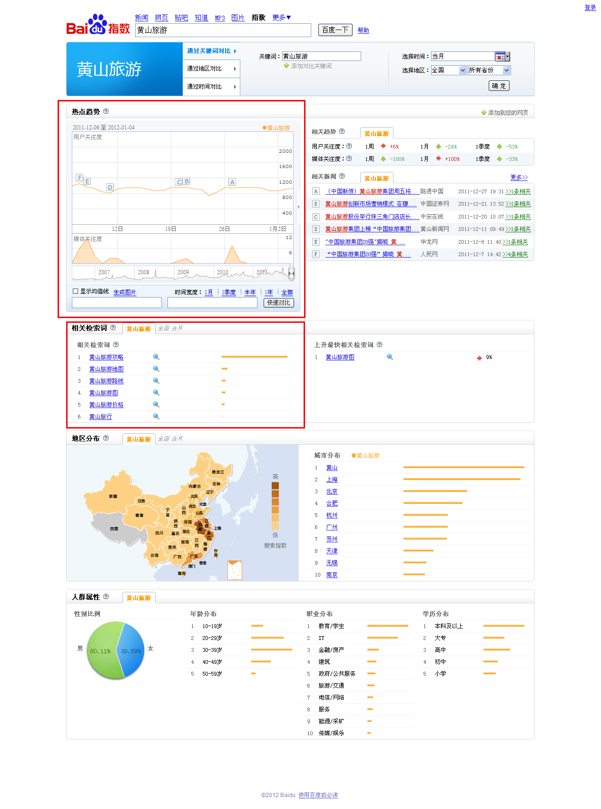Click the calendar icon beside time selector
This screenshot has height=809, width=601.
pyautogui.click(x=500, y=57)
